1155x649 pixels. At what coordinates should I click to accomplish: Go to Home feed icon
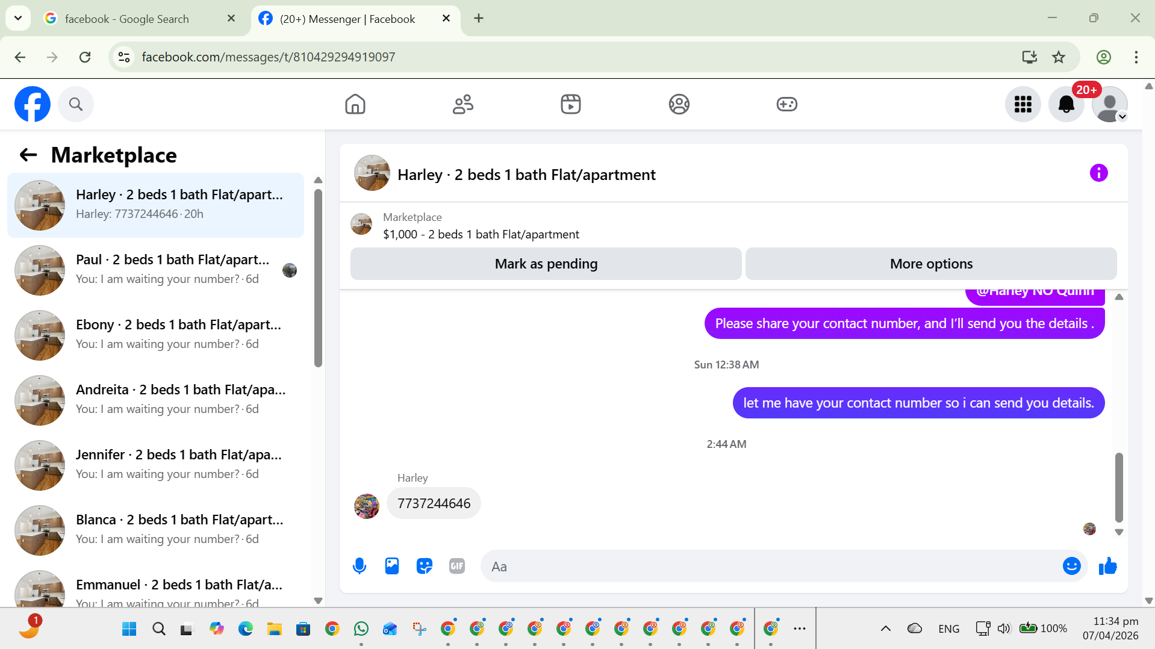(x=355, y=104)
